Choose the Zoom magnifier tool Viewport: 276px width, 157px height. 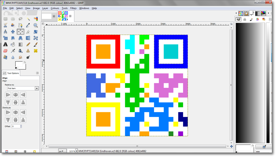click(x=36, y=25)
